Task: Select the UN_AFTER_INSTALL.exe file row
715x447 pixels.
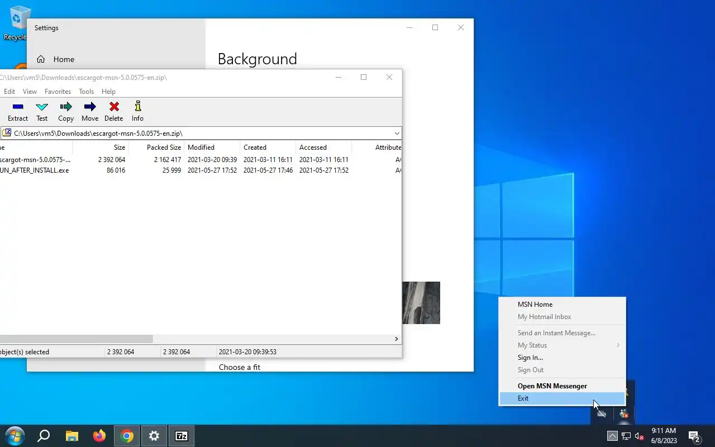Action: click(x=201, y=170)
